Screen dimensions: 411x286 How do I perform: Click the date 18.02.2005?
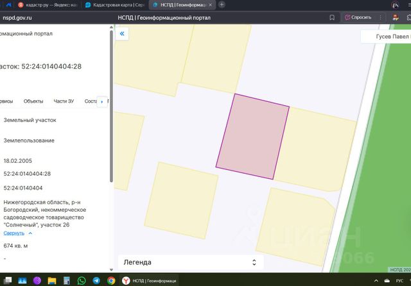click(x=18, y=161)
